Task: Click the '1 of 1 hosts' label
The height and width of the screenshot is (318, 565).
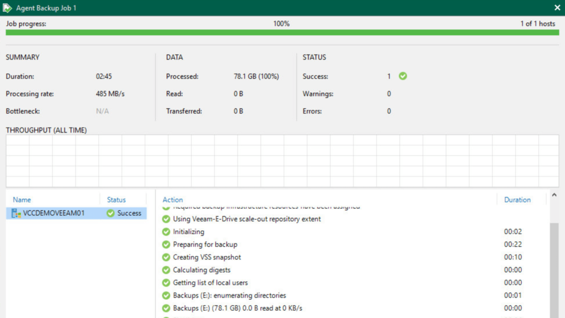Action: [x=537, y=24]
